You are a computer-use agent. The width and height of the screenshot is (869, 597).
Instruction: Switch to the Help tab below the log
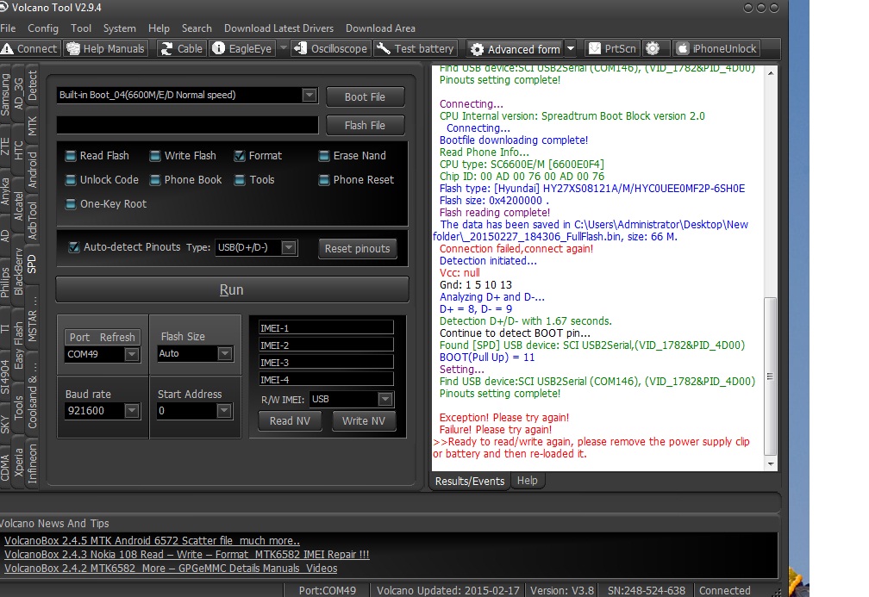(527, 481)
